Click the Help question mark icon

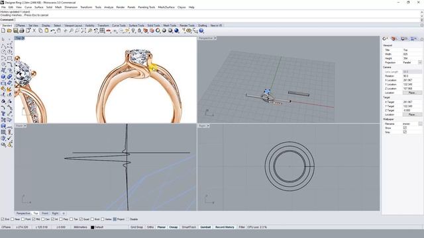point(201,31)
